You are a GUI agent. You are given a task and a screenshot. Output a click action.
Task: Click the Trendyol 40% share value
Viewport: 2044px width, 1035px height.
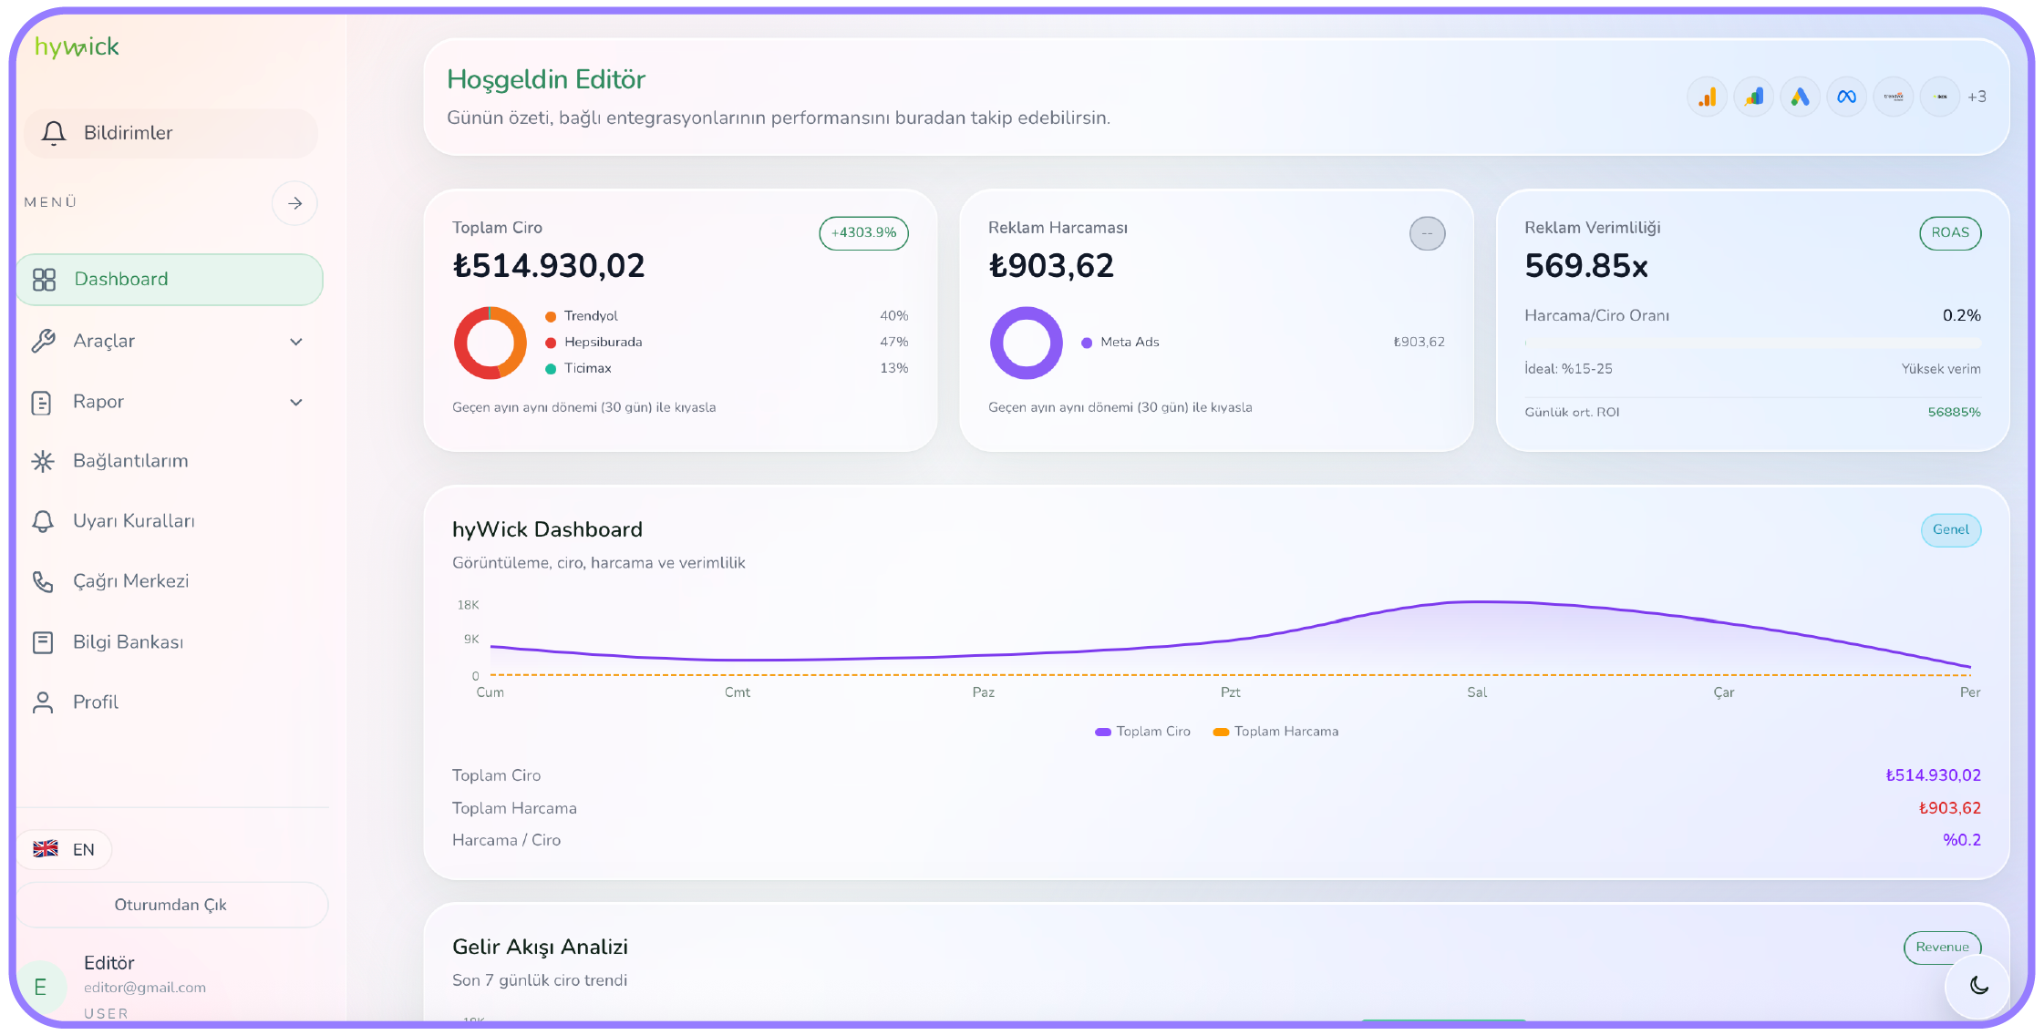pyautogui.click(x=893, y=316)
